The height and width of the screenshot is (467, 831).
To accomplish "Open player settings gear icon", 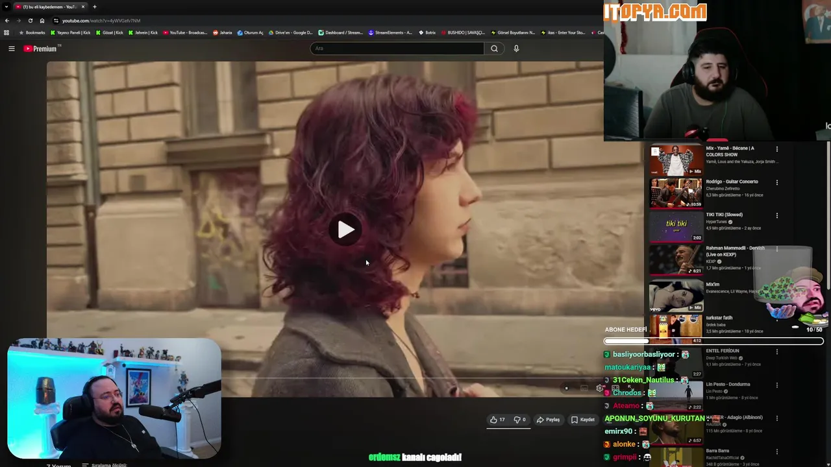I will pos(600,388).
